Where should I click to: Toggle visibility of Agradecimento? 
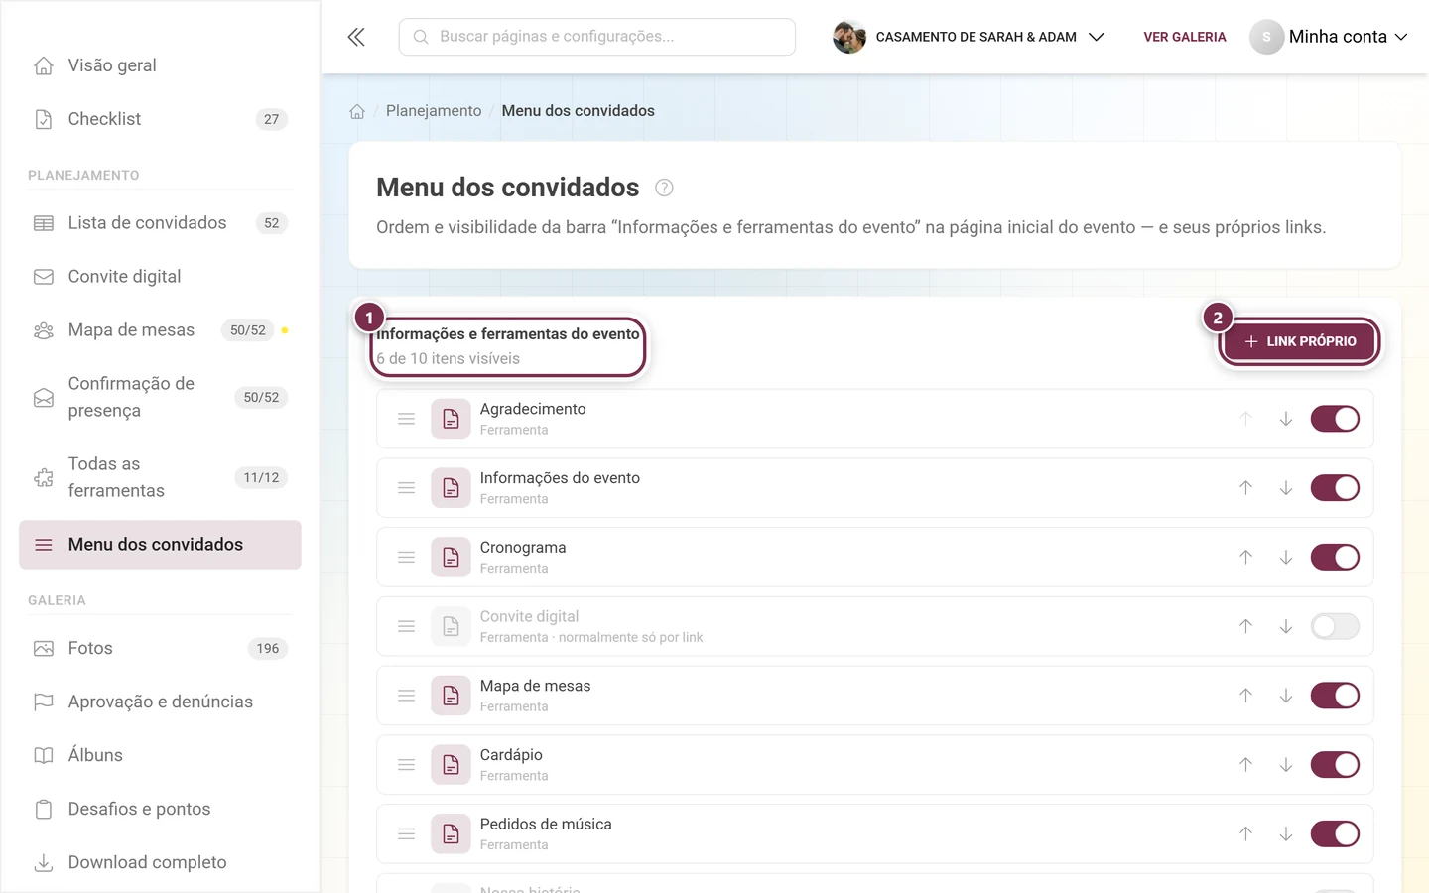1335,419
